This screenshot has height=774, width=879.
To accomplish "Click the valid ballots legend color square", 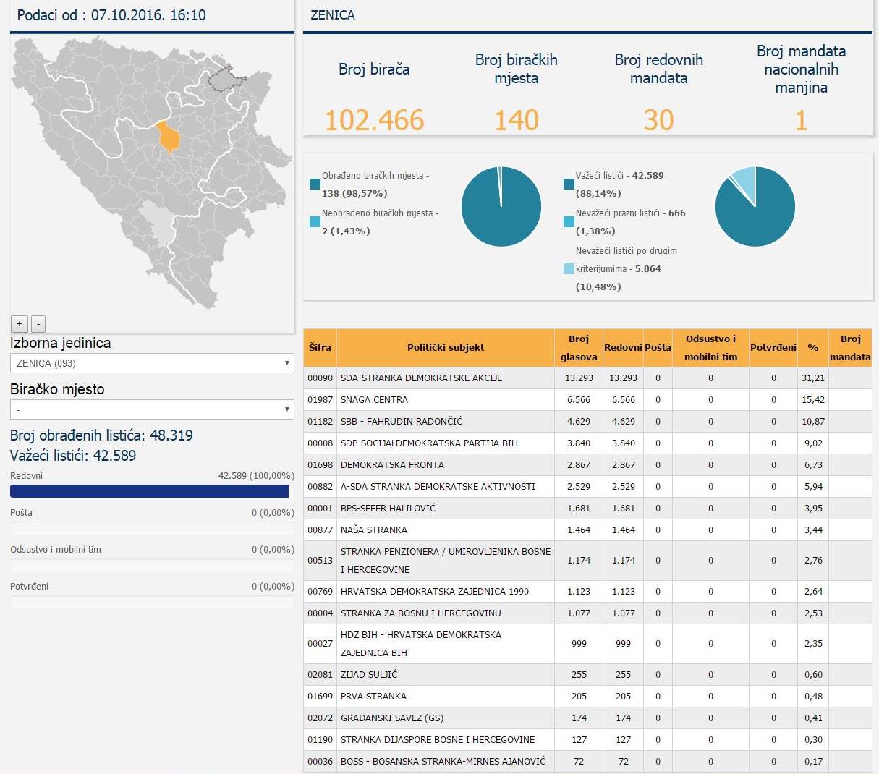I will pos(569,184).
